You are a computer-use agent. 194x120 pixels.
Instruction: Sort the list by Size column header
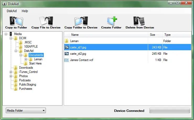tap(155, 35)
